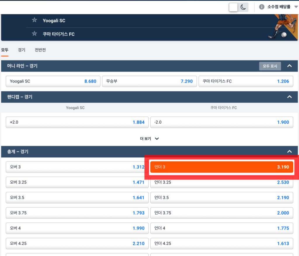This screenshot has height=256, width=299.
Task: Deselect the highlighted 언더 3 bet
Action: [x=221, y=167]
